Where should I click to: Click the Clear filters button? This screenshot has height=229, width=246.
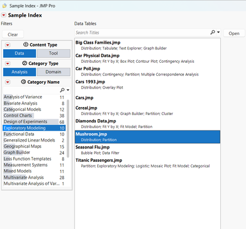13,34
